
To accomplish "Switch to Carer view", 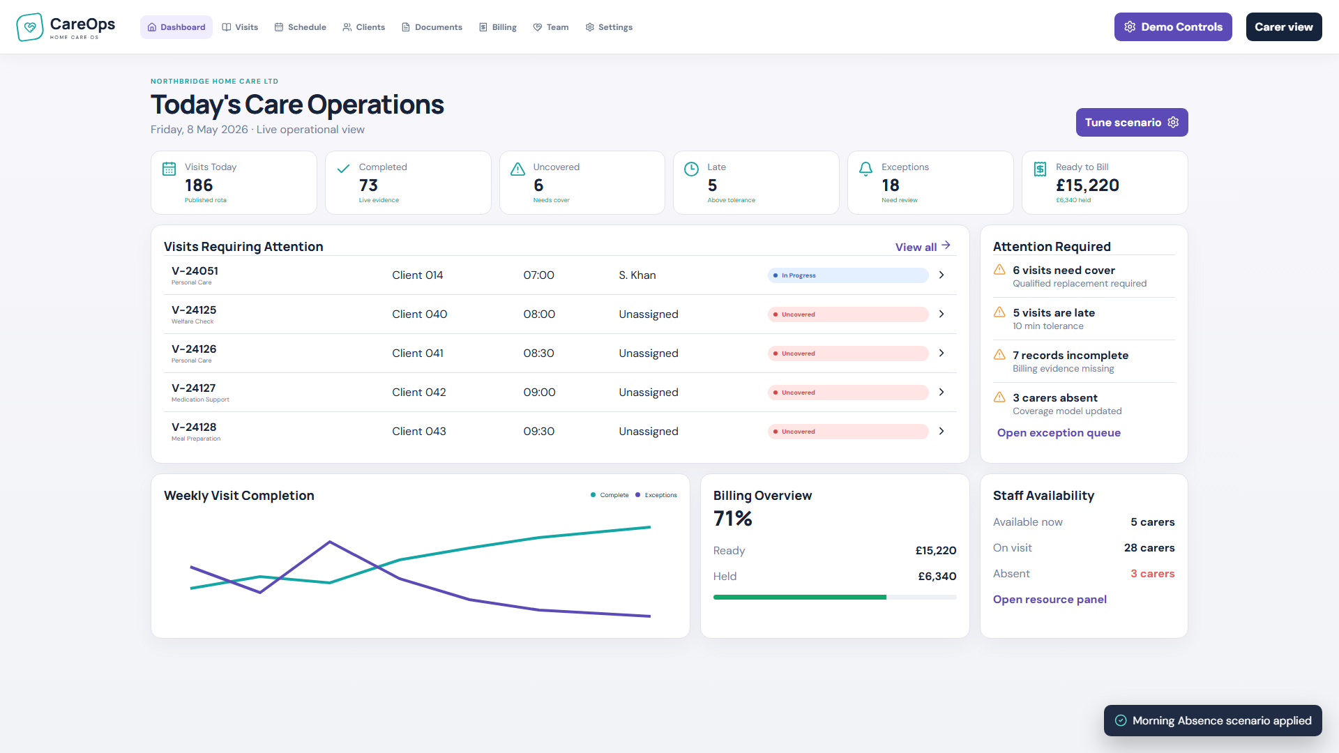I will 1284,26.
